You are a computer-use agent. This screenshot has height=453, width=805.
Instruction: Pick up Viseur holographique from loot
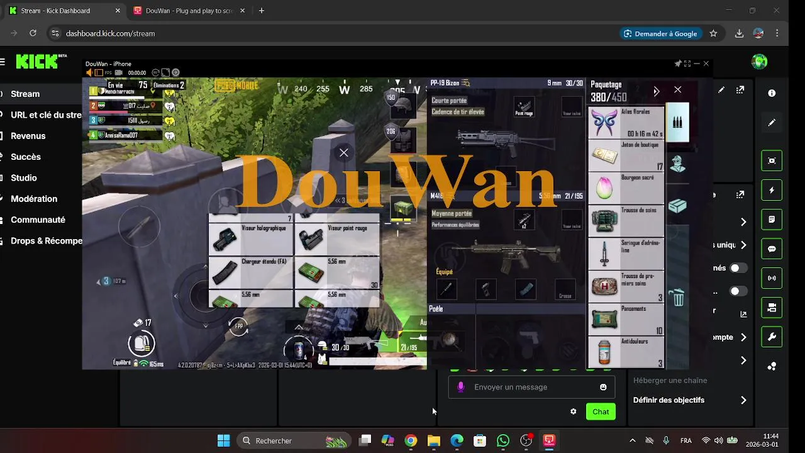coord(250,240)
